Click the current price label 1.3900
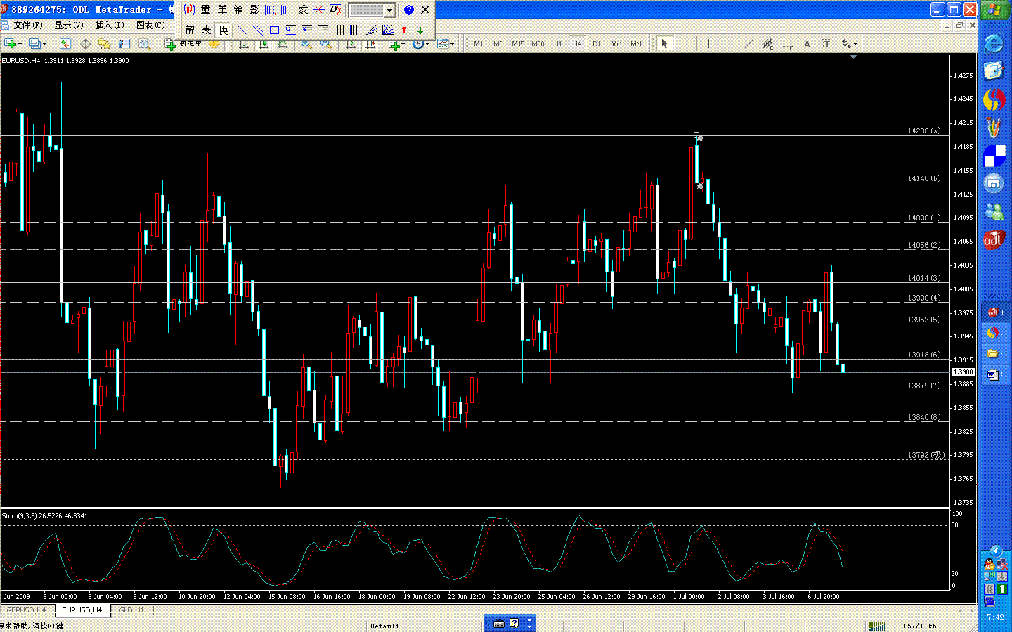Screen dimensions: 1012x632 pyautogui.click(x=963, y=372)
